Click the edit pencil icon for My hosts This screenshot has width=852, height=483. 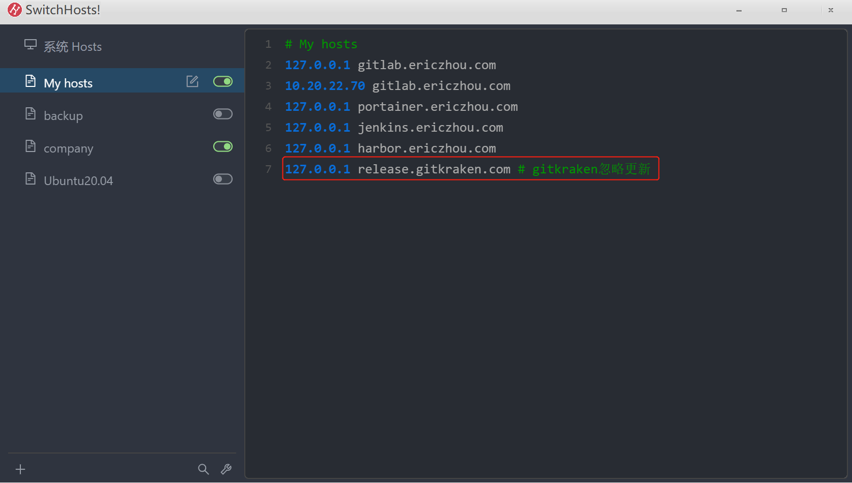[x=192, y=81]
